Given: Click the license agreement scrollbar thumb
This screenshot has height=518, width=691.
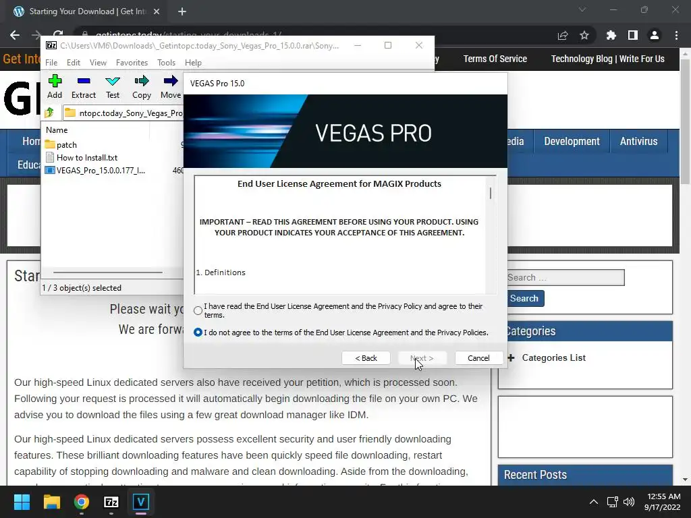Looking at the screenshot, I should tap(491, 193).
